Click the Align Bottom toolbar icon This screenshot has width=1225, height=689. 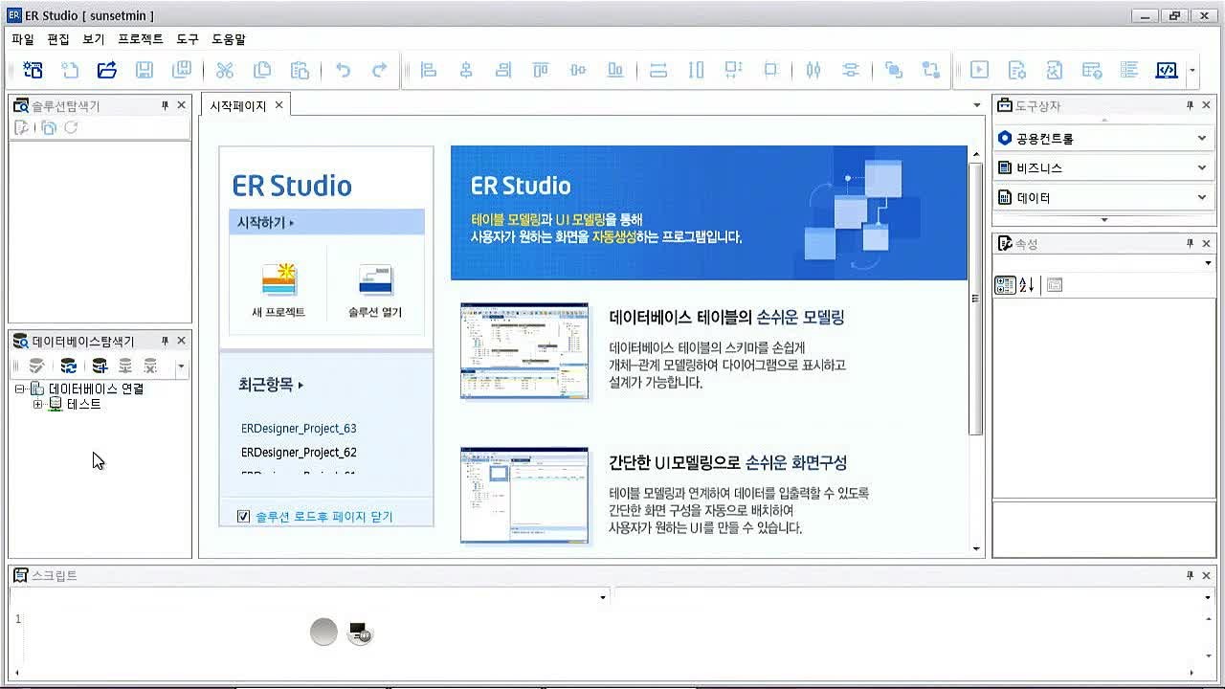tap(615, 70)
